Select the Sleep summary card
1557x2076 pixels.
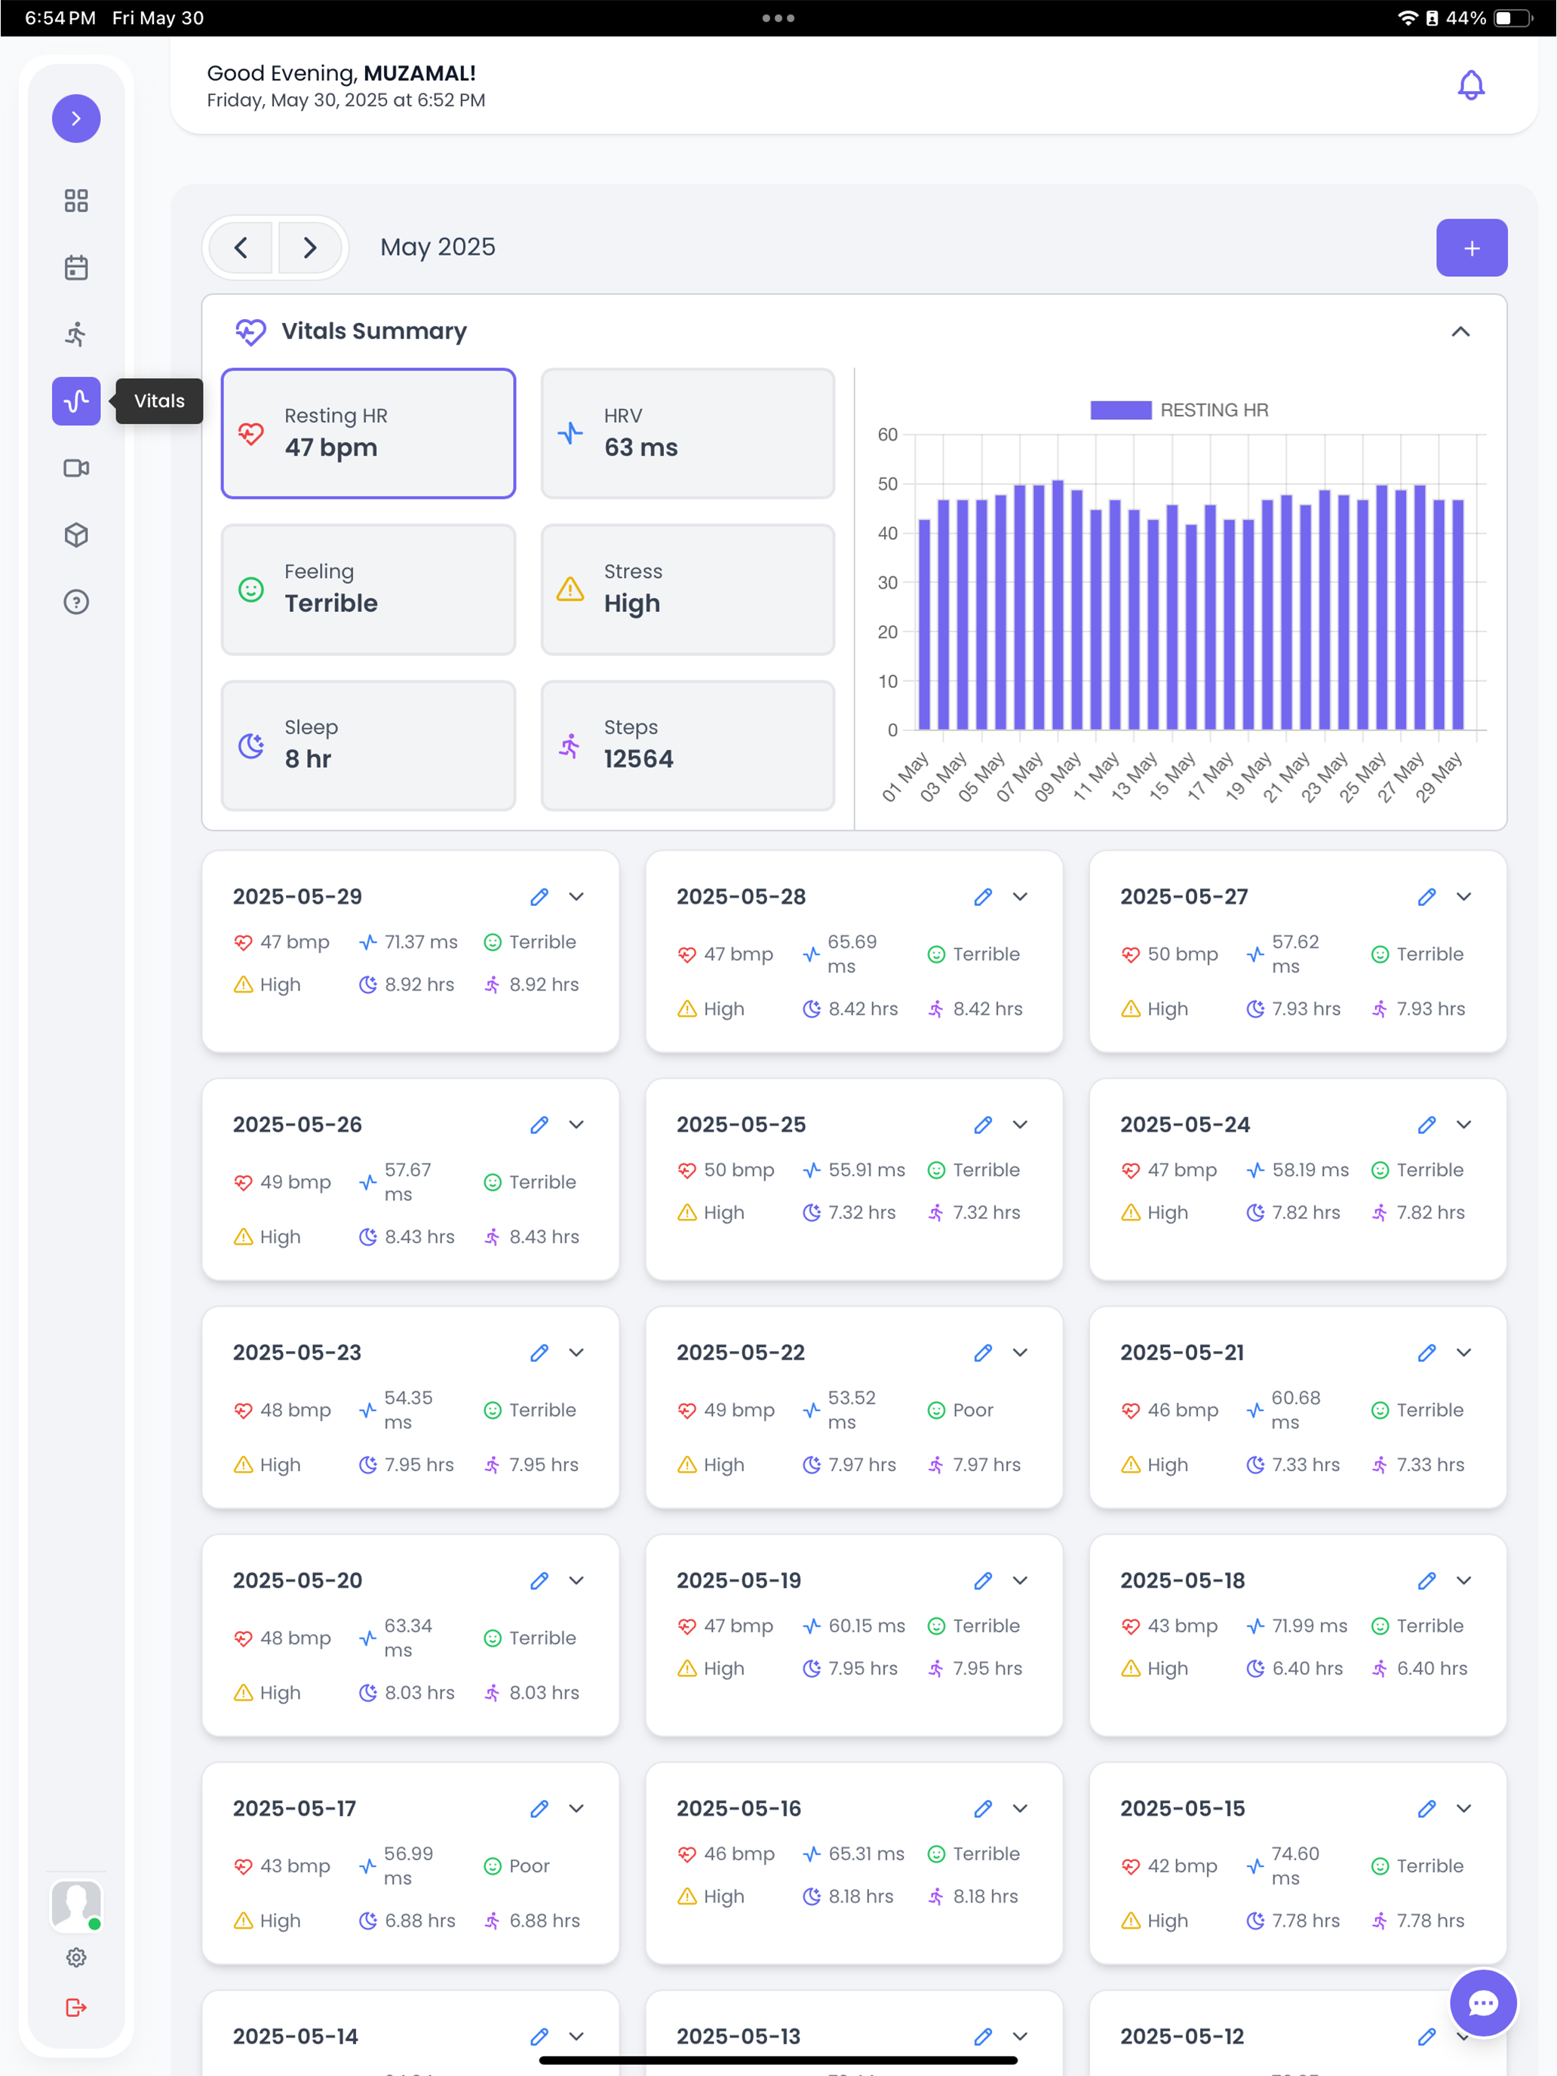click(x=369, y=745)
